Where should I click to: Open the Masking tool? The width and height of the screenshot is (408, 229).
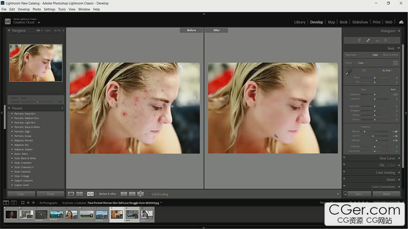tap(386, 40)
